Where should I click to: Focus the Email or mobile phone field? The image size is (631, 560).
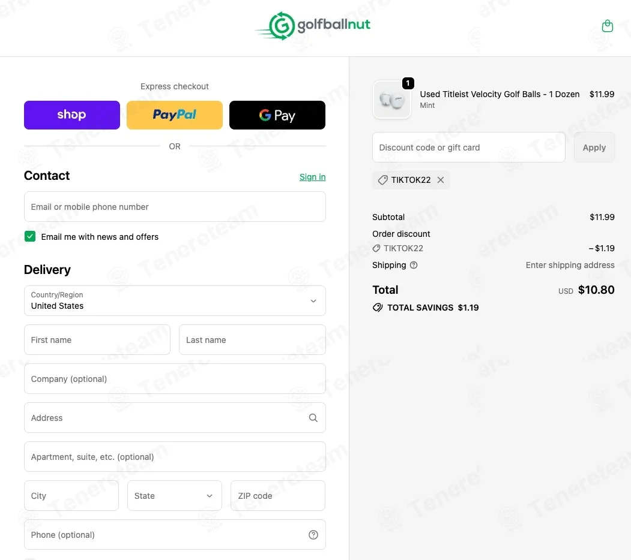point(175,207)
